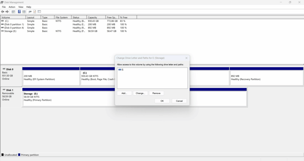Click the Remove button
This screenshot has height=161, width=304.
click(156, 93)
